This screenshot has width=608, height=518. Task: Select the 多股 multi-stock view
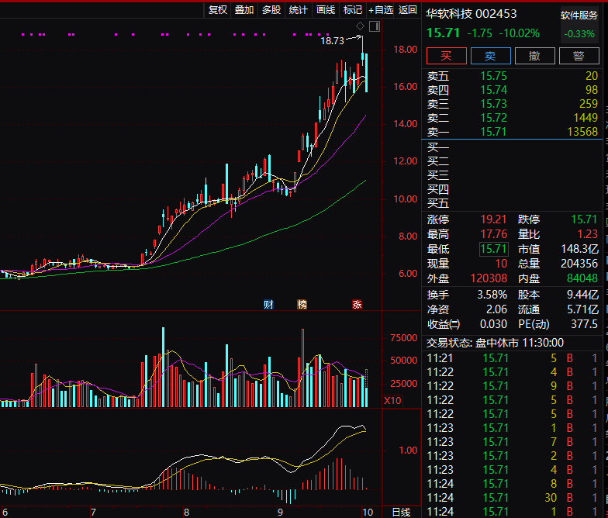[271, 10]
